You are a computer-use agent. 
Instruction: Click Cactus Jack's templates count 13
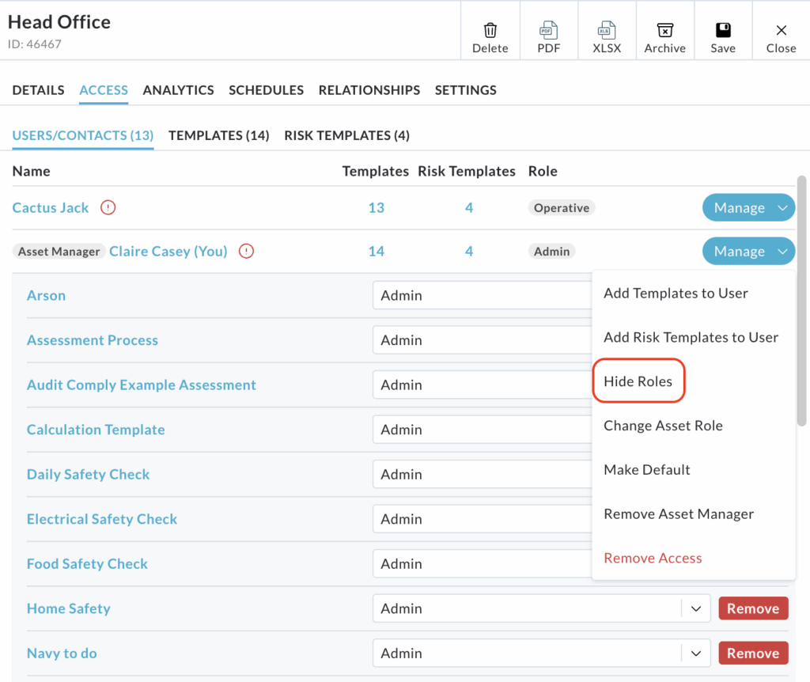tap(376, 208)
